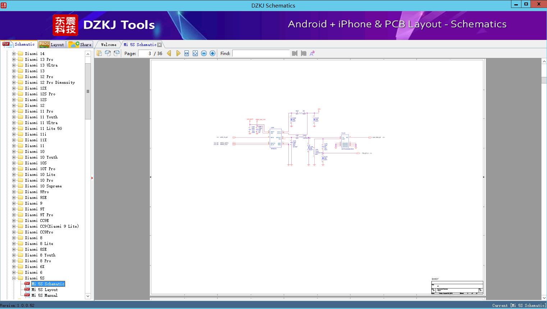Image resolution: width=547 pixels, height=309 pixels.
Task: Expand the Xiaomi 14 tree node
Action: [14, 54]
